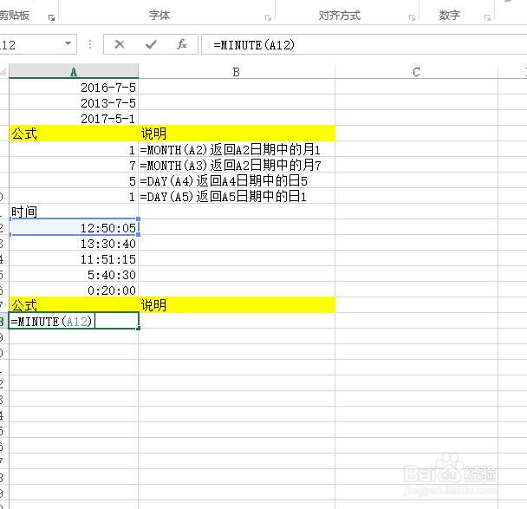Image resolution: width=527 pixels, height=509 pixels.
Task: Open number group dialog launcher
Action: (x=487, y=17)
